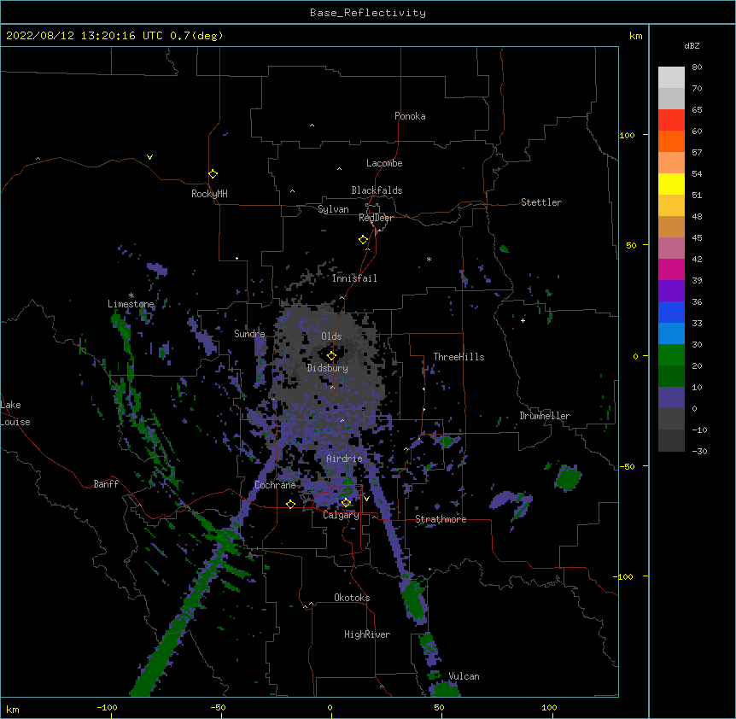
Task: Click the Lacombe town label
Action: (x=384, y=163)
